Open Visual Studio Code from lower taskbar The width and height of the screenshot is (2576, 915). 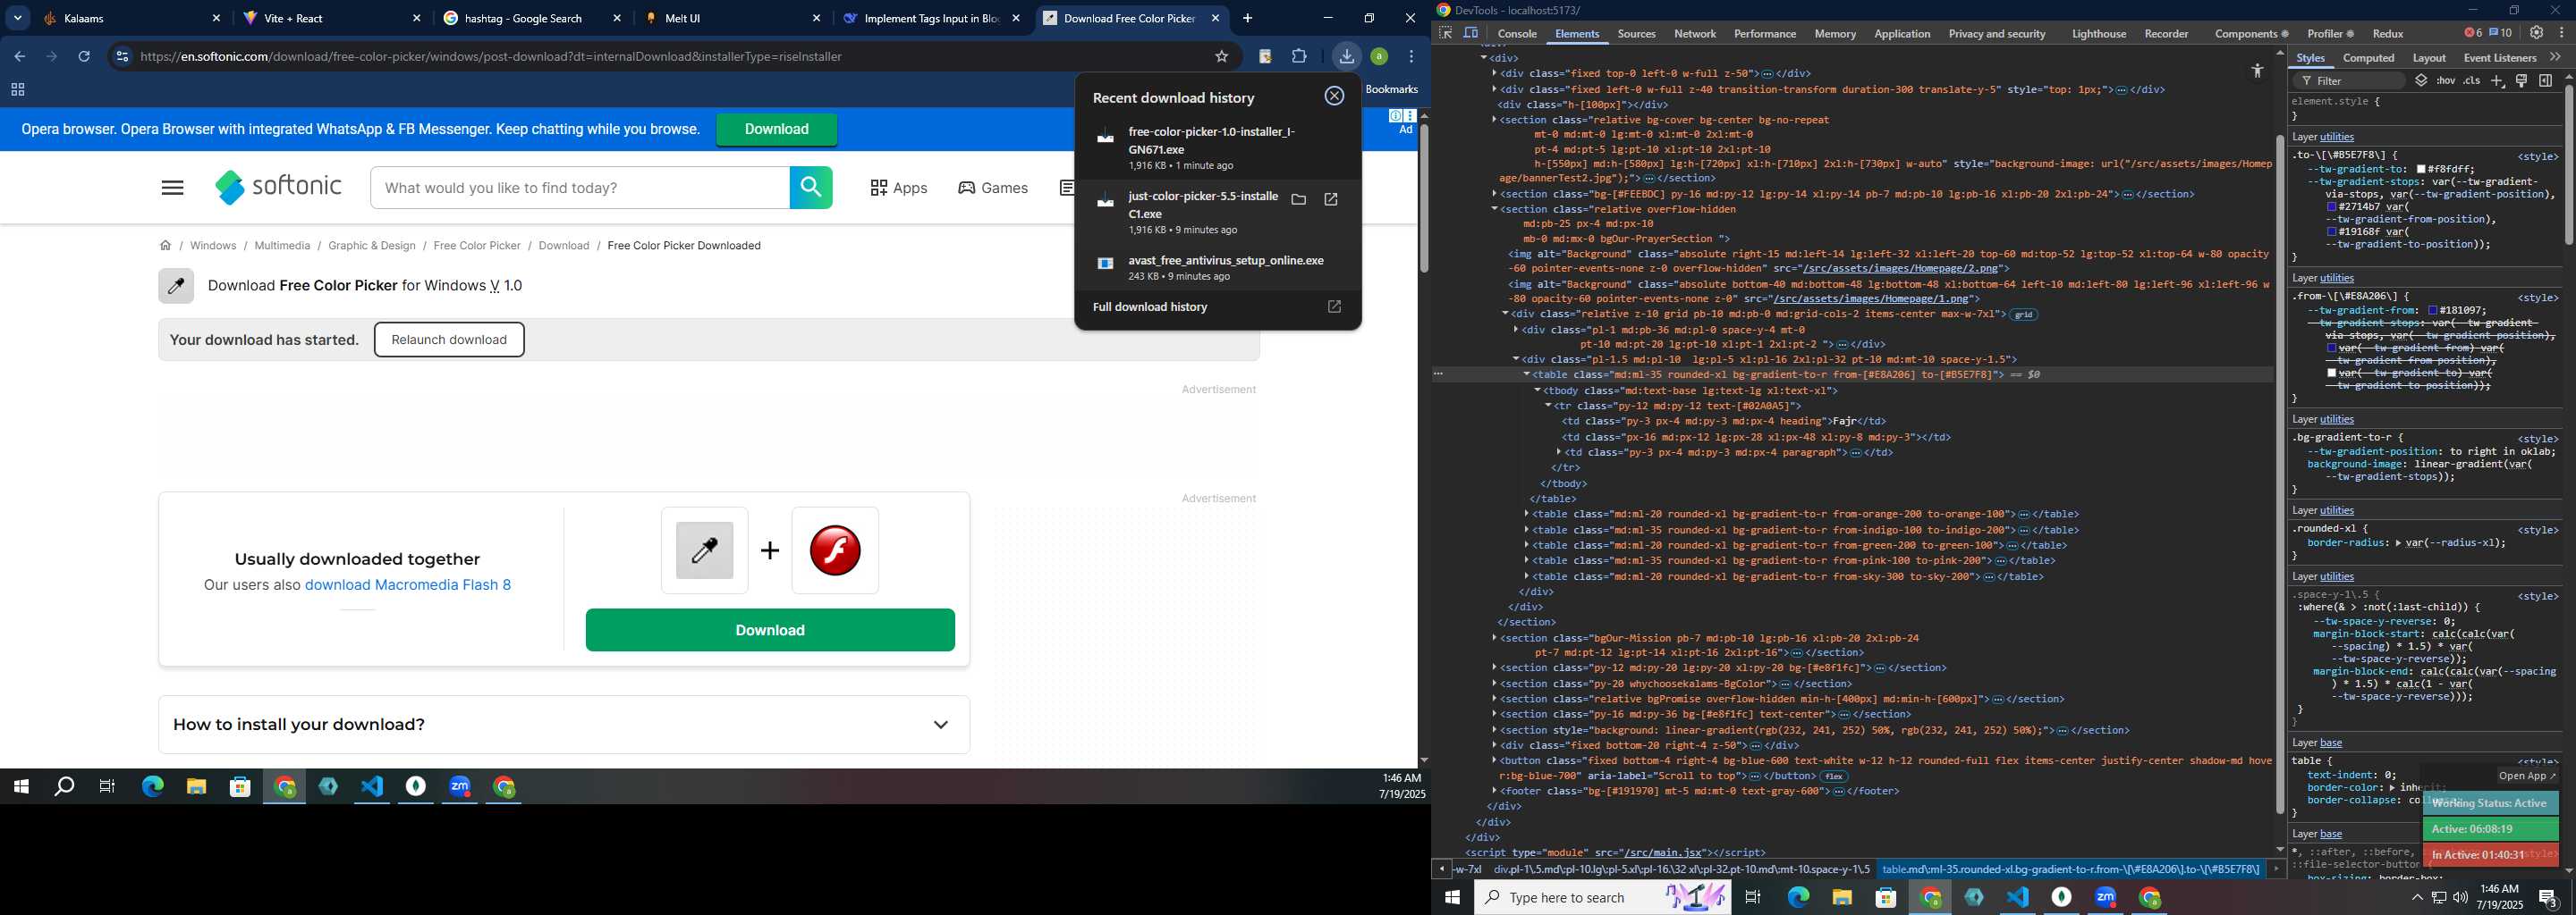click(2018, 897)
